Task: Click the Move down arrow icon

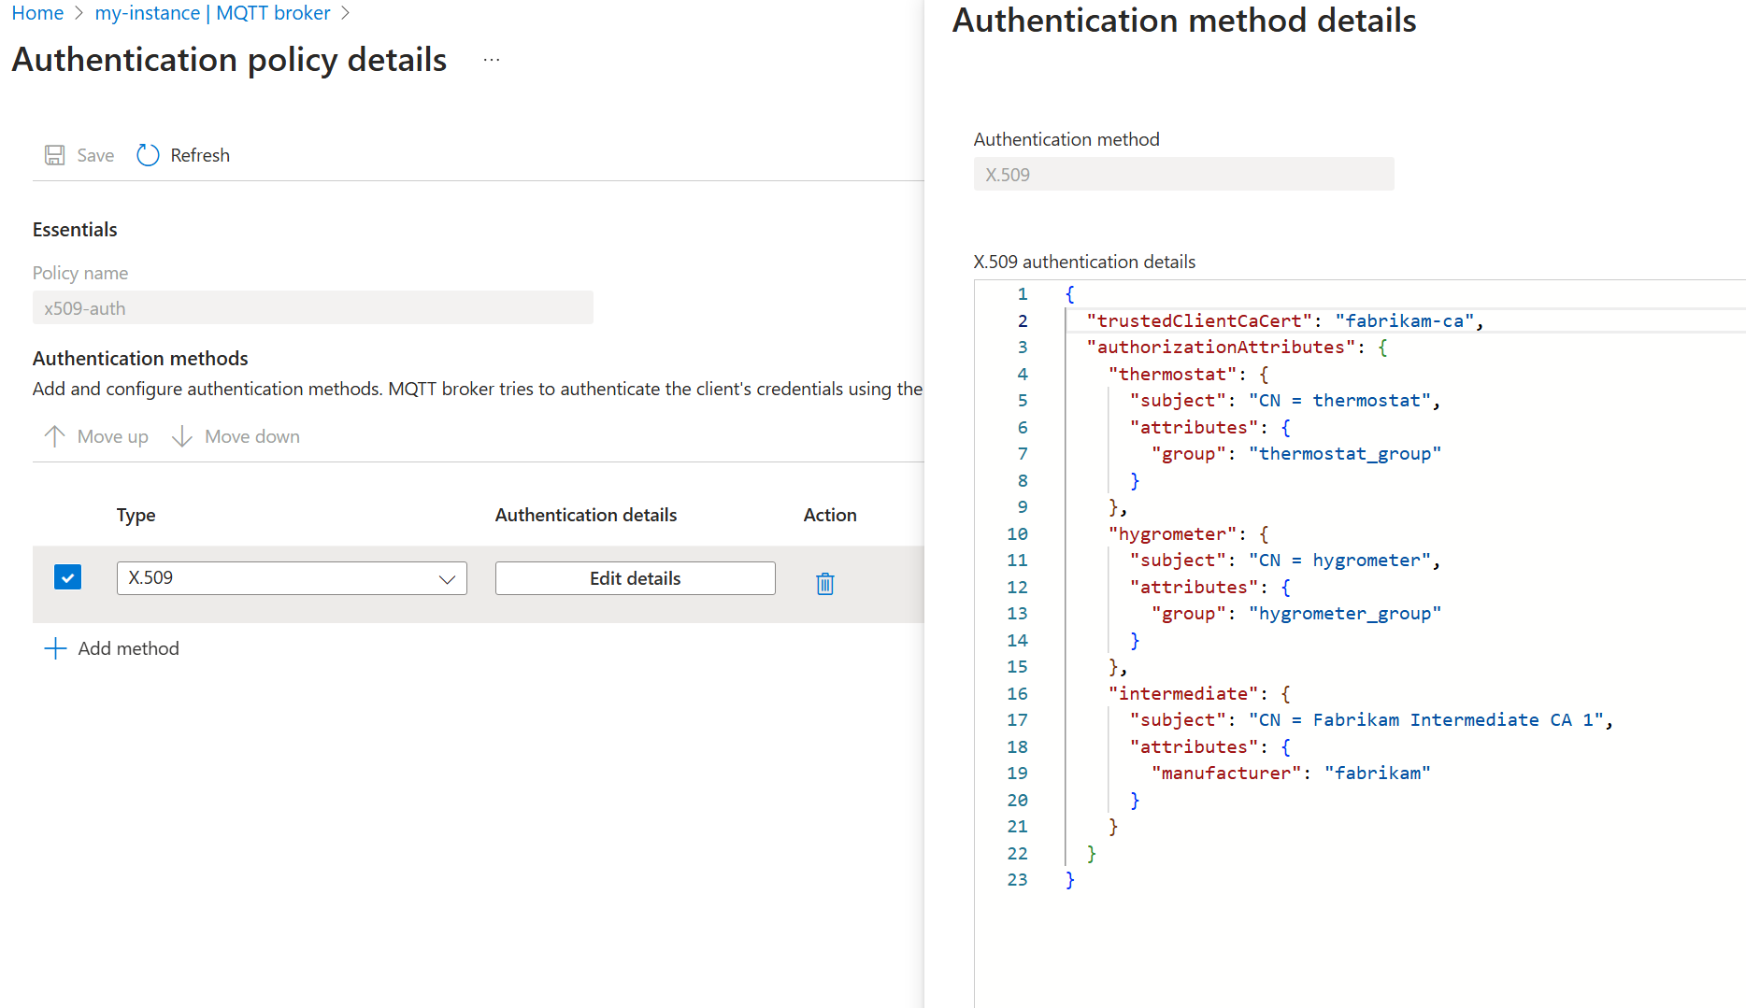Action: click(180, 435)
